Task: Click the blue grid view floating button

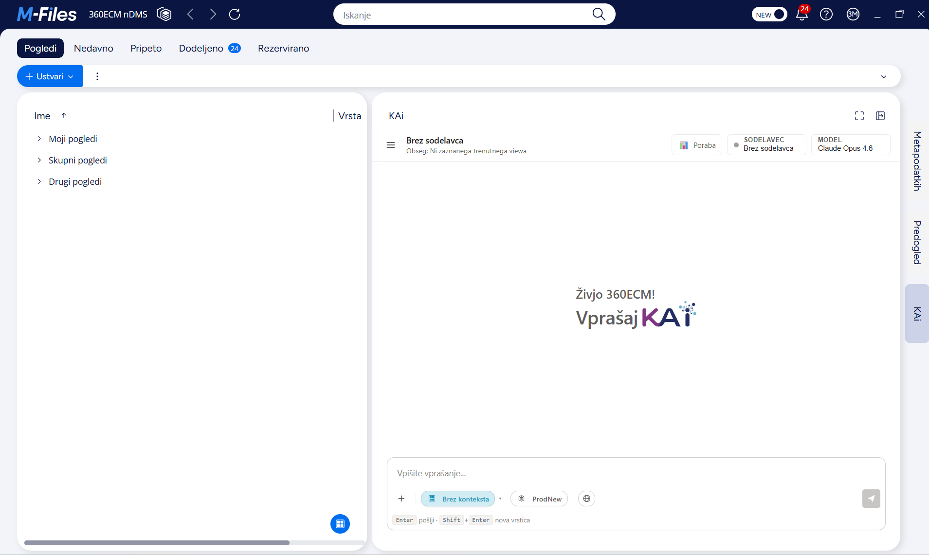Action: (340, 524)
